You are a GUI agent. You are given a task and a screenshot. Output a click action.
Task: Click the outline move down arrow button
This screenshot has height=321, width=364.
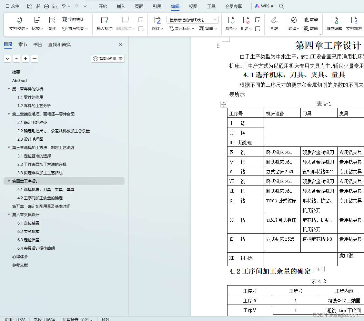coord(7,59)
